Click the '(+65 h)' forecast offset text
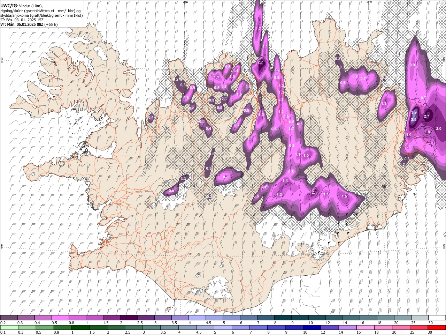The image size is (446, 335). click(51, 24)
